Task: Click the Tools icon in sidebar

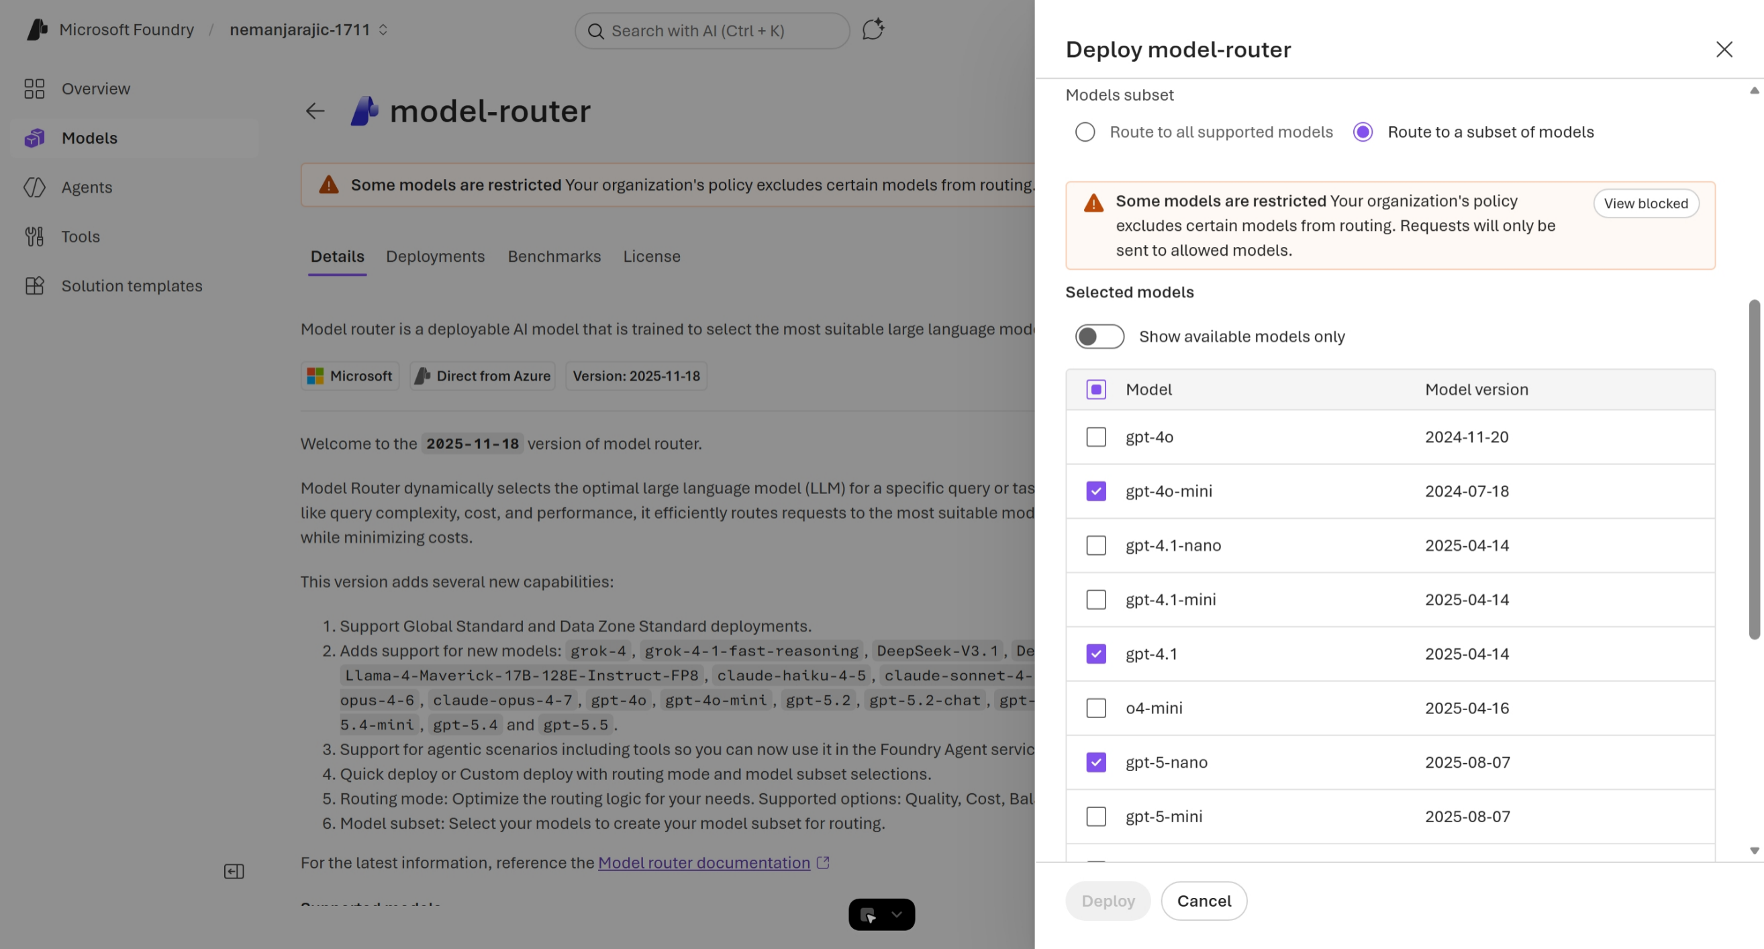Action: (34, 236)
